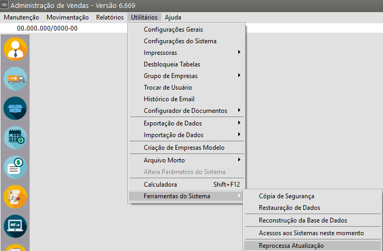Select Cópia de Segurança option

(287, 196)
